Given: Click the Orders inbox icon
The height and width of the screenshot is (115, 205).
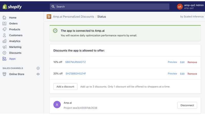Looking at the screenshot, I should point(4,24).
